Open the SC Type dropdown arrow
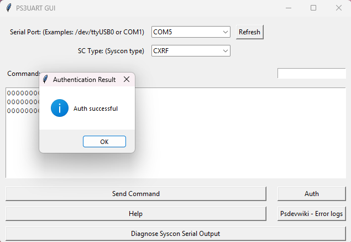351x242 pixels. [x=225, y=51]
